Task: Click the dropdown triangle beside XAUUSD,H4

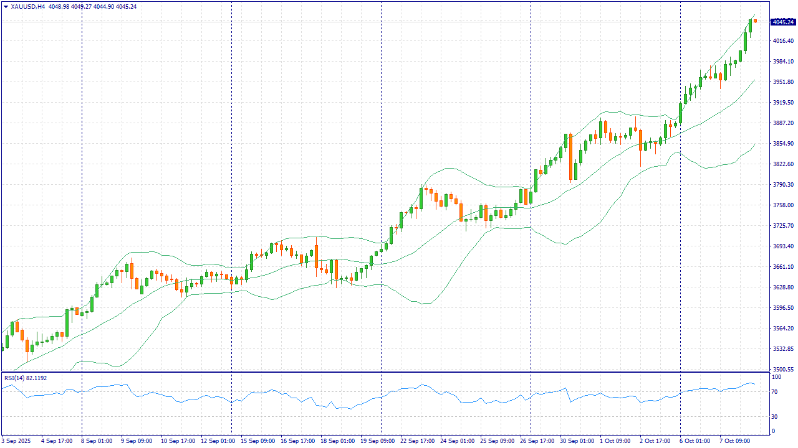Action: (6, 6)
